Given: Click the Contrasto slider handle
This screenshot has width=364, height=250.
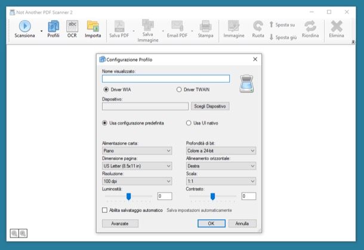Looking at the screenshot, I should [x=212, y=196].
